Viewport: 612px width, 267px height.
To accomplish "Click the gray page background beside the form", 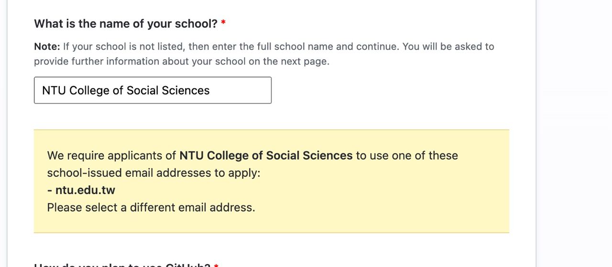I will point(574,134).
